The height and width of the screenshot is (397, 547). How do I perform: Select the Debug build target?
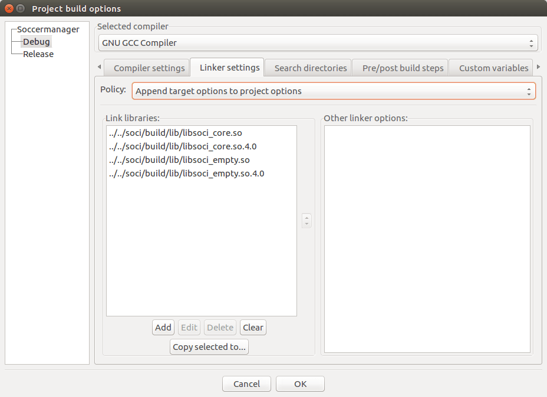point(37,42)
